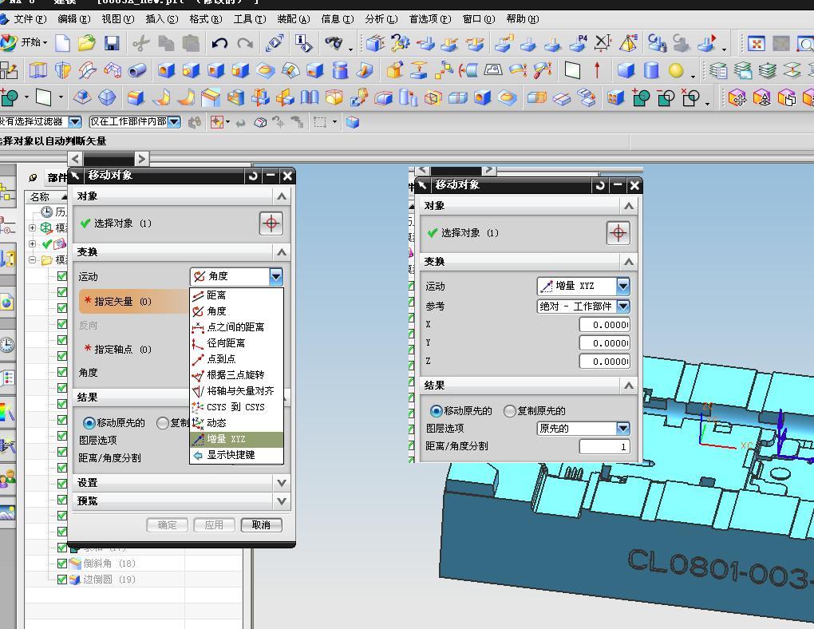
Task: Click the blue block primitive icon
Action: [x=626, y=70]
